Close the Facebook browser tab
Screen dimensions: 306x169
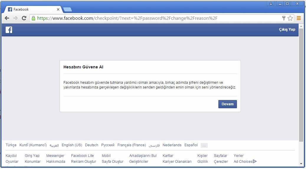pyautogui.click(x=58, y=9)
